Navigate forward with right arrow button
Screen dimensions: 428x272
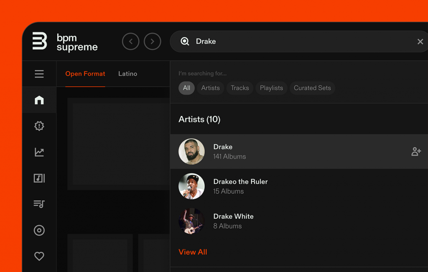point(153,41)
